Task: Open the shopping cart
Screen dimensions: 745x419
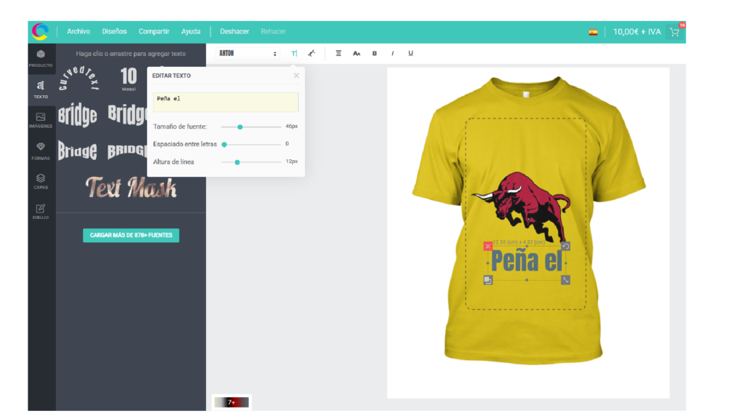Action: tap(674, 32)
